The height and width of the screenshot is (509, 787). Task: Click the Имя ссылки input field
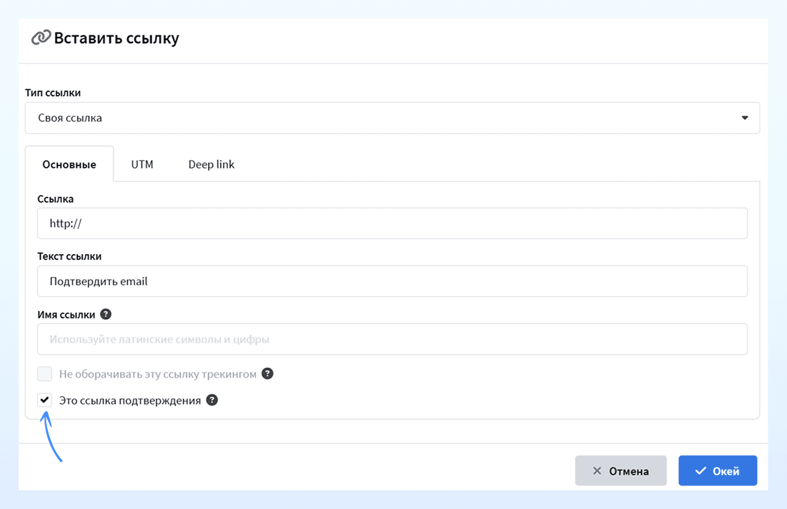pyautogui.click(x=392, y=339)
